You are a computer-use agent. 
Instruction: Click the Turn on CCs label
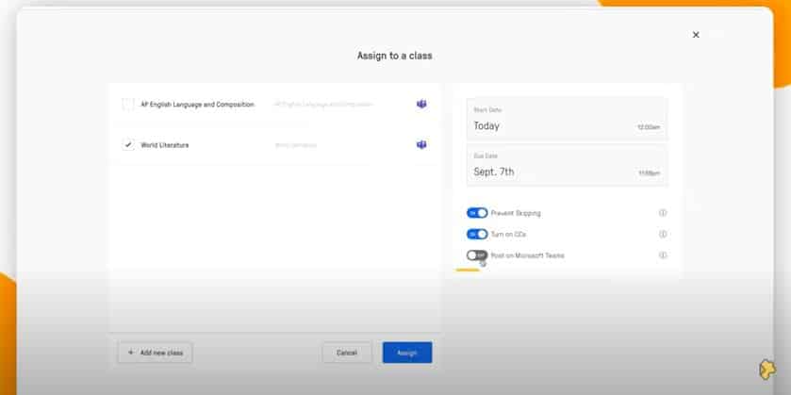coord(508,234)
